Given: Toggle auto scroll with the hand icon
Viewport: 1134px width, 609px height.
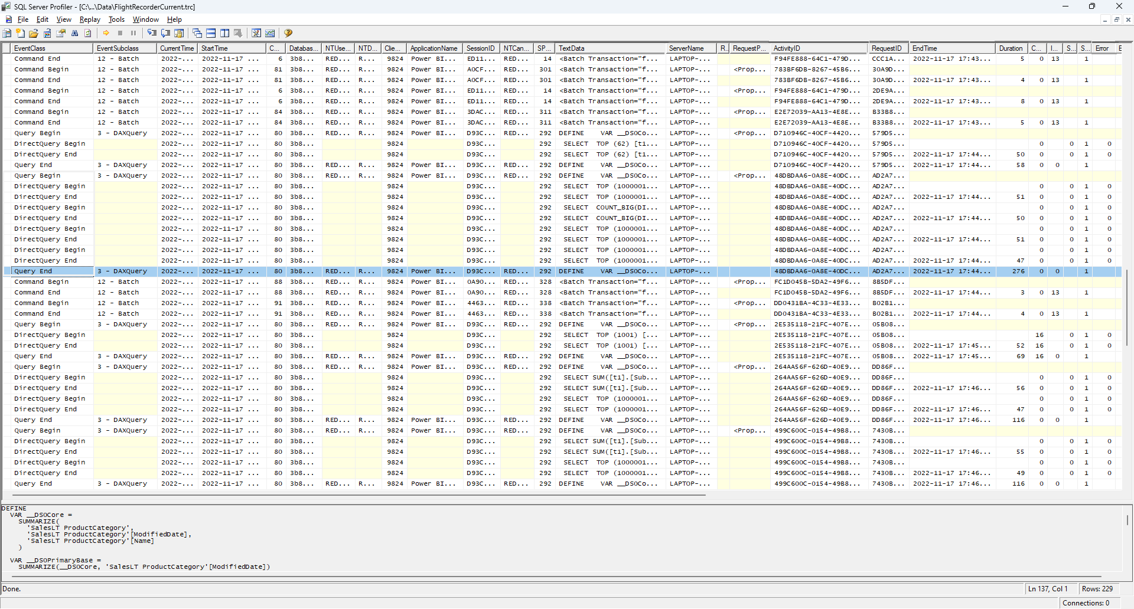Looking at the screenshot, I should tap(179, 33).
